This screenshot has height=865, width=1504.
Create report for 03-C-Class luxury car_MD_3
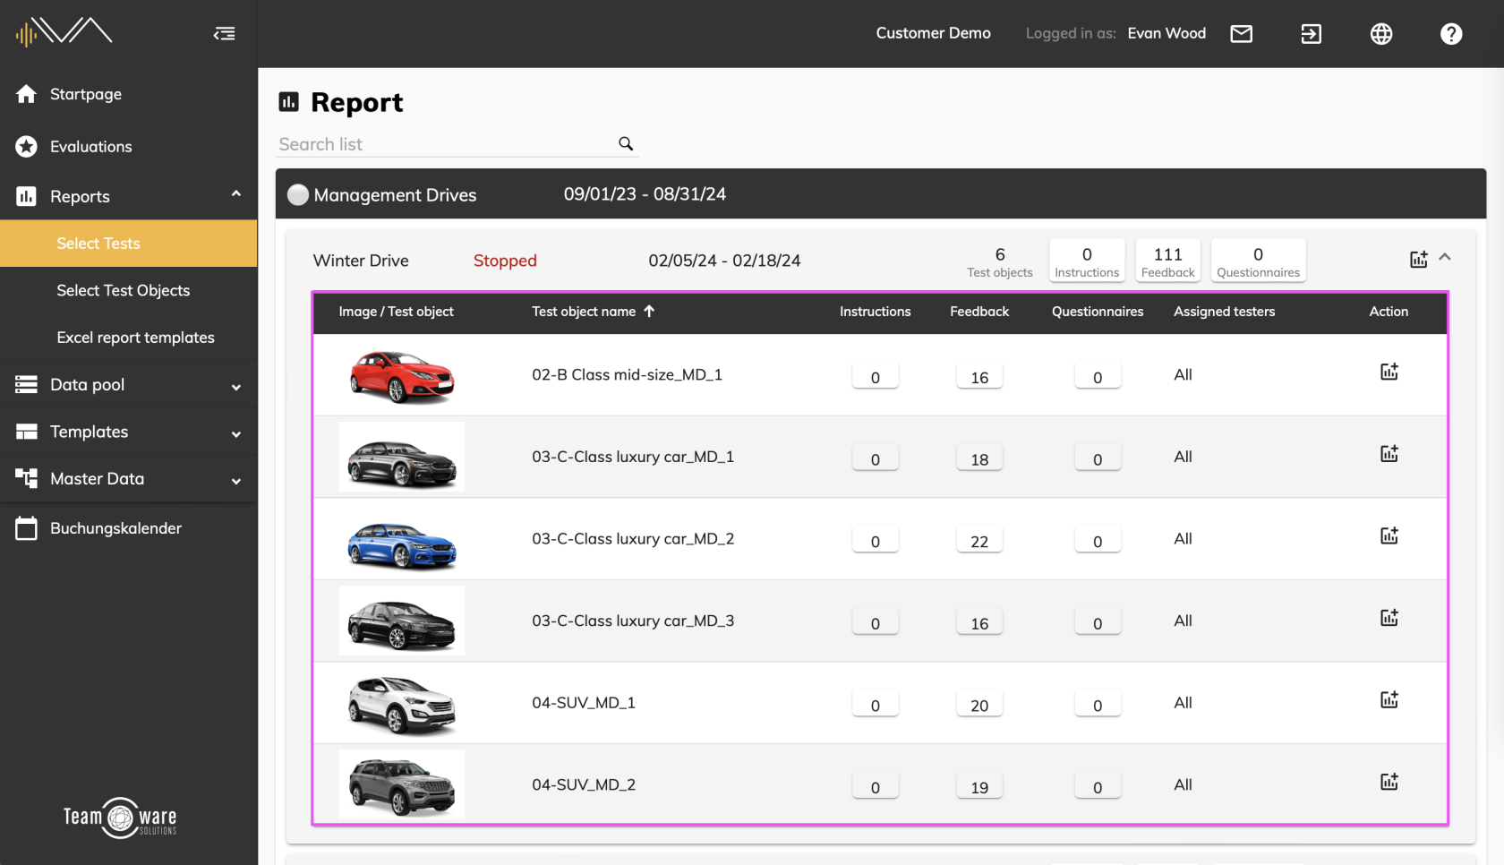click(1389, 617)
